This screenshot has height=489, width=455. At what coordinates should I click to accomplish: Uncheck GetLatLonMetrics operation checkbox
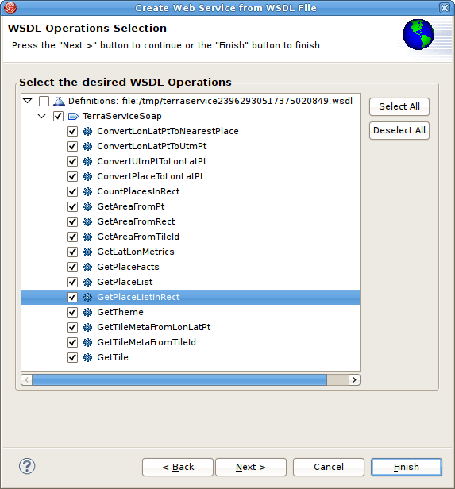[73, 252]
